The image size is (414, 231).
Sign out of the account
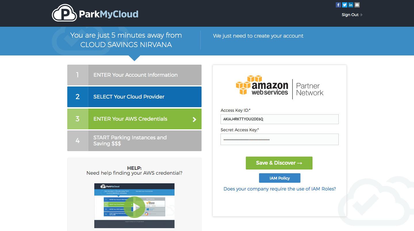pyautogui.click(x=352, y=15)
